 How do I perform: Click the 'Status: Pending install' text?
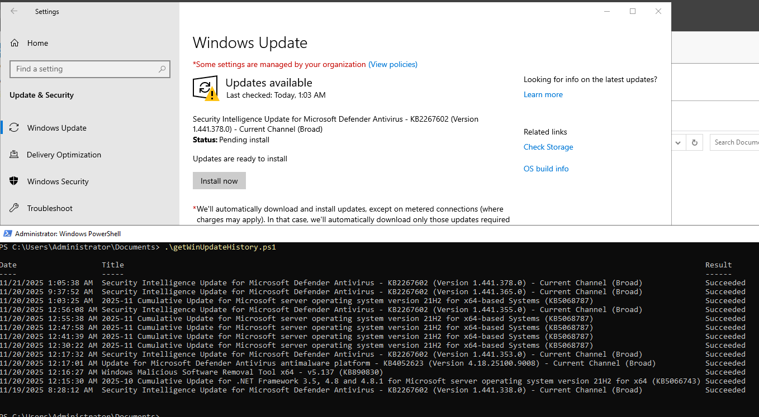coord(231,140)
